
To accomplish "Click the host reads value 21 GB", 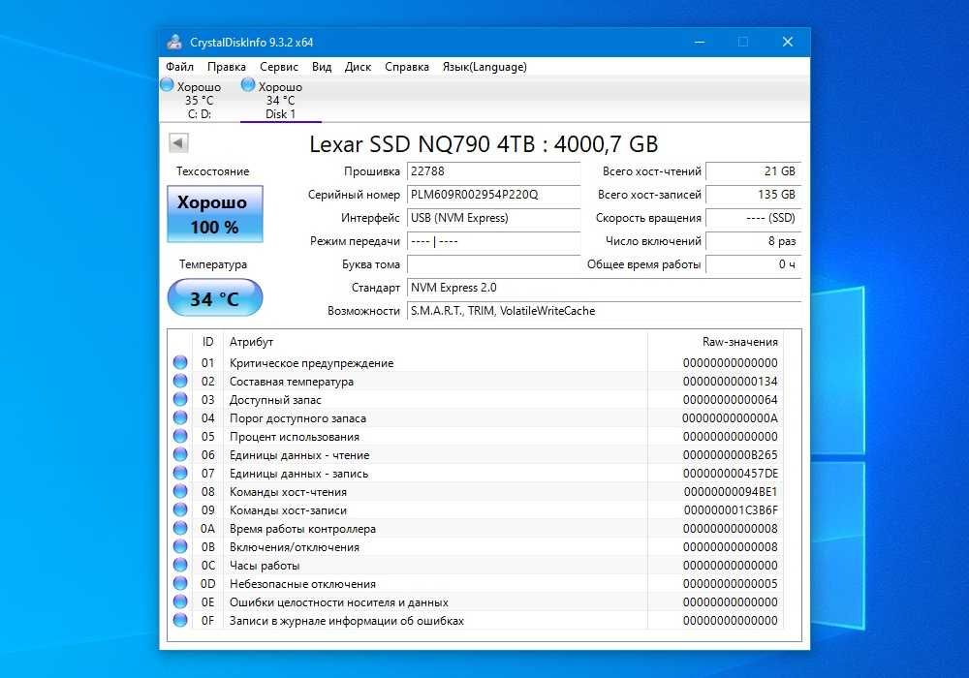I will point(753,171).
